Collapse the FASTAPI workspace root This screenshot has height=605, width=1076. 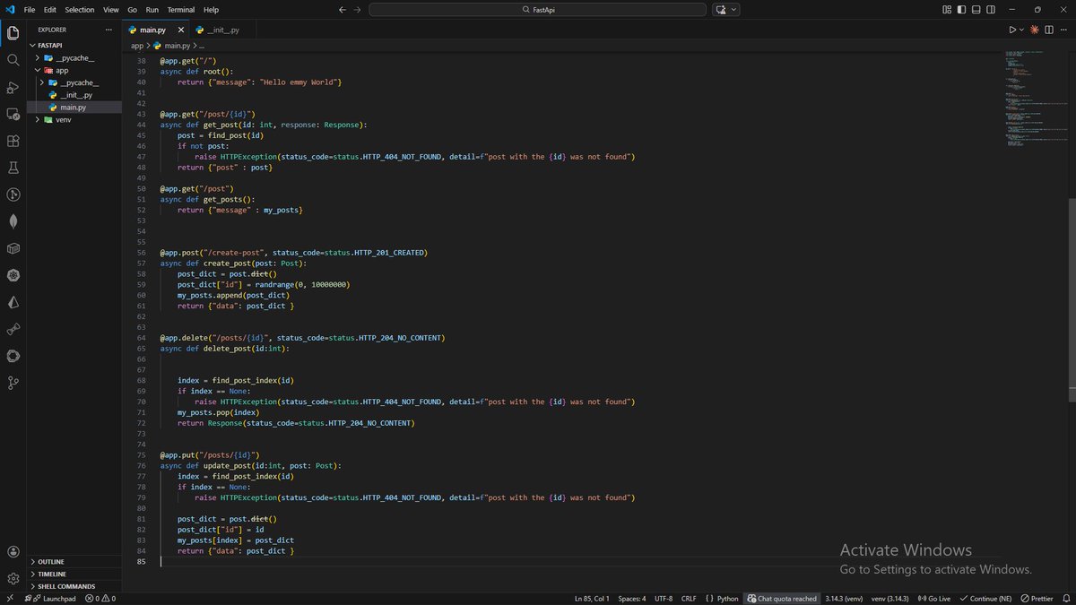coord(75,45)
